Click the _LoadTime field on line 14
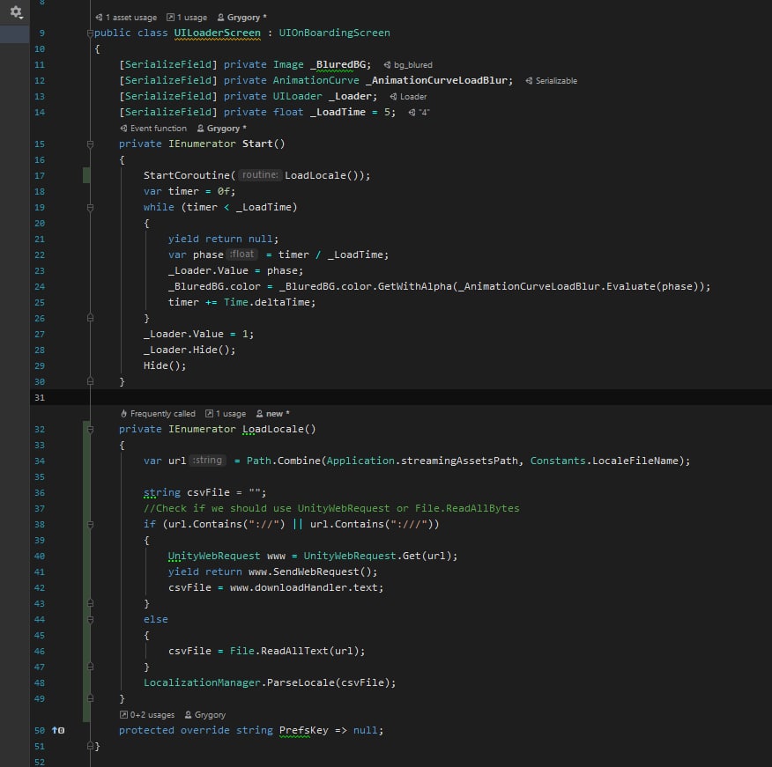 tap(338, 112)
